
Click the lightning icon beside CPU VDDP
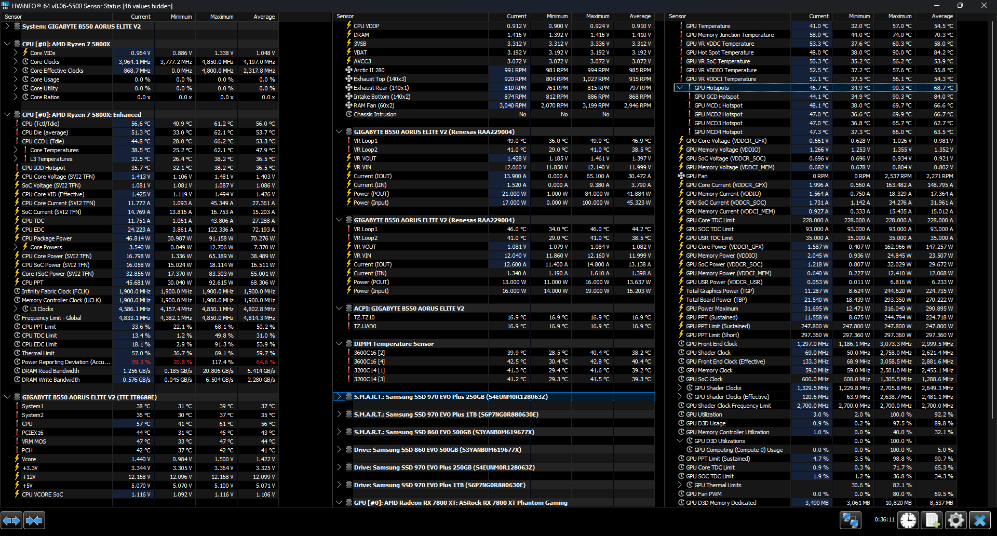click(349, 26)
